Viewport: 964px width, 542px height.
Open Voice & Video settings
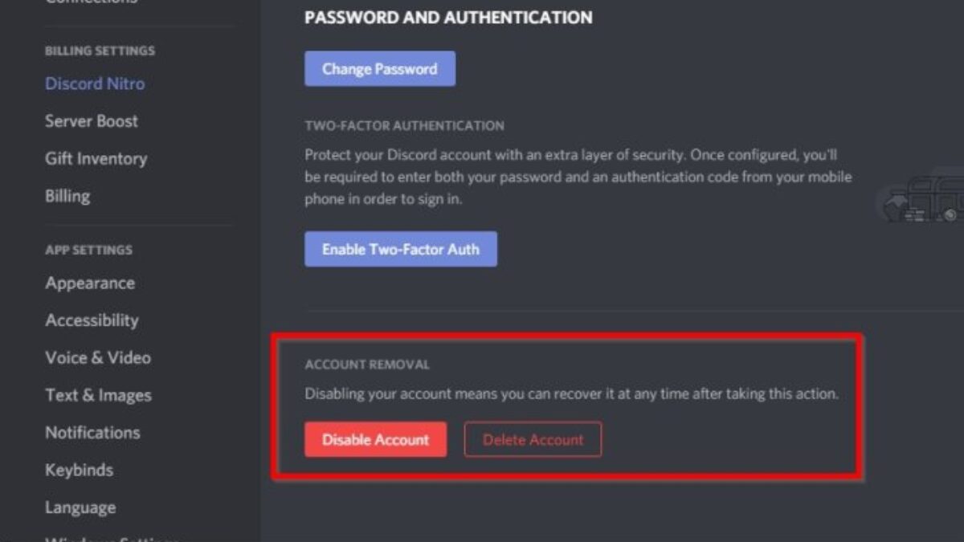point(98,358)
